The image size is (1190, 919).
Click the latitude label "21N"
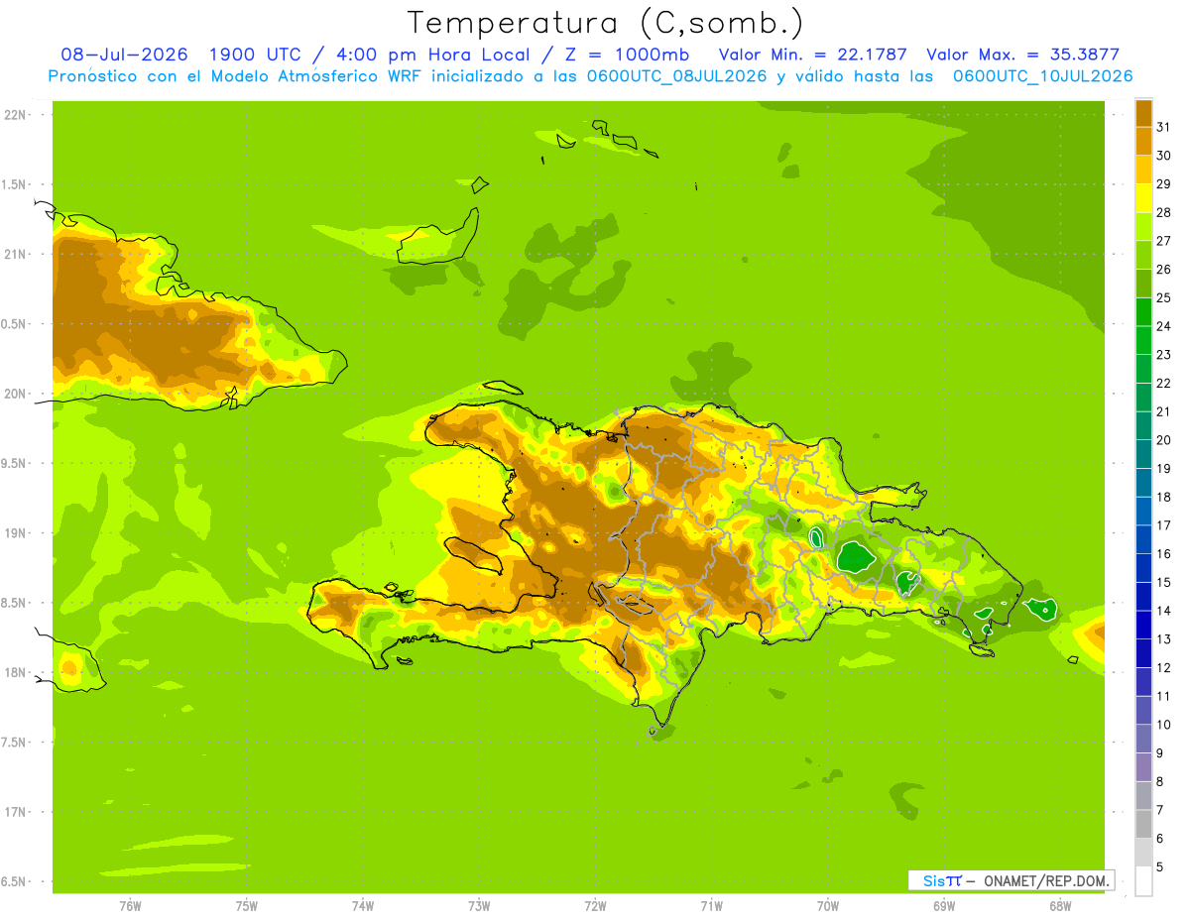(14, 255)
